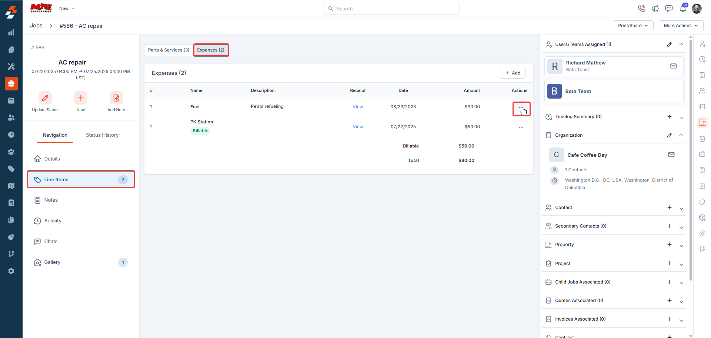
Task: Add a Project with plus icon
Action: pyautogui.click(x=670, y=263)
